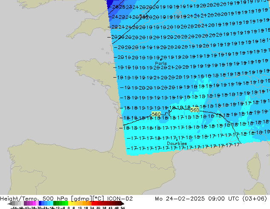
Task: Click the ICON-D2 model name
Action: [x=120, y=198]
